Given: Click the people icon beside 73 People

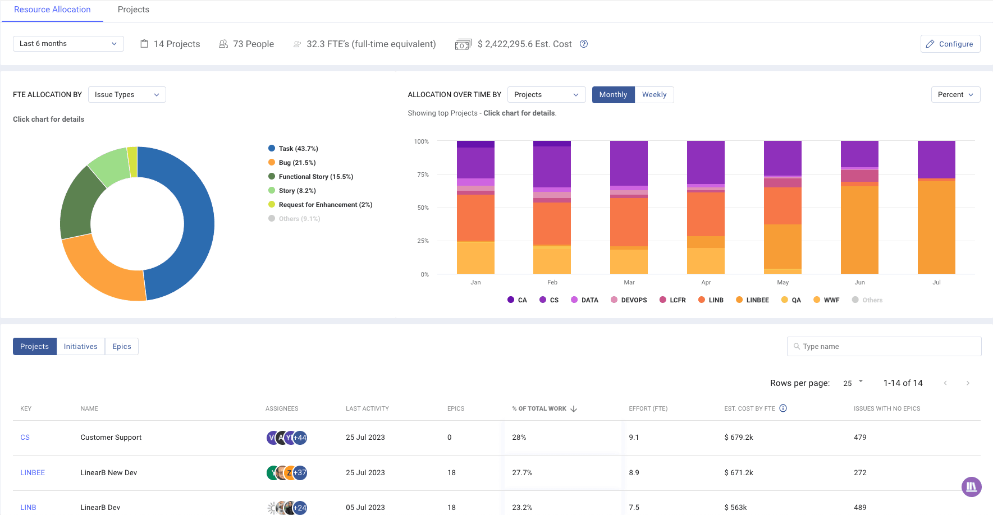Looking at the screenshot, I should pyautogui.click(x=223, y=44).
